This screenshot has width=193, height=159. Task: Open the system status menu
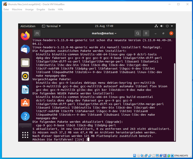pos(167,26)
